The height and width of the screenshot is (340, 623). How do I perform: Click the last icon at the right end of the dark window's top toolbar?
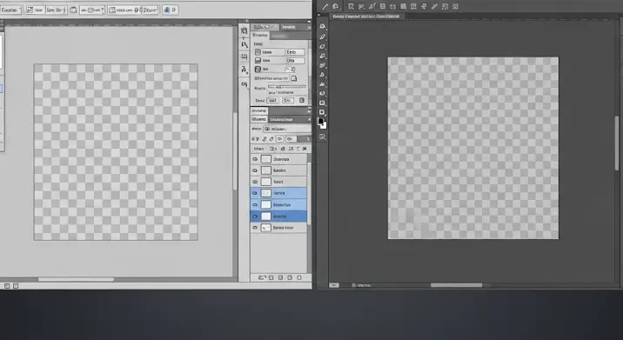pos(455,6)
